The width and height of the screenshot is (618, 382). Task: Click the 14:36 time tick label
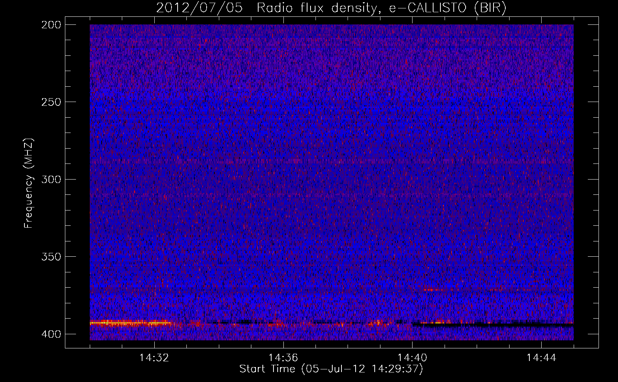point(283,358)
